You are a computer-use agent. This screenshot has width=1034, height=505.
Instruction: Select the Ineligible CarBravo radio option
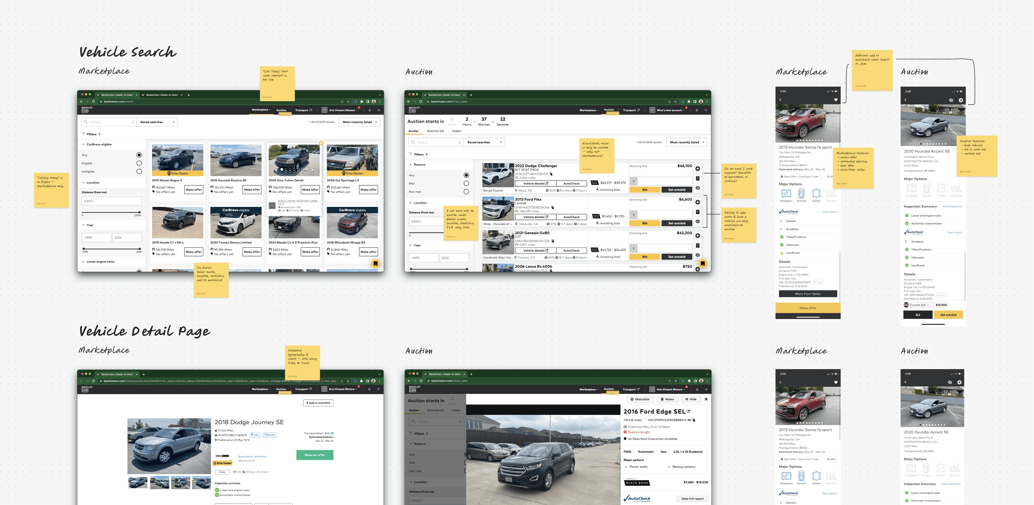(139, 172)
